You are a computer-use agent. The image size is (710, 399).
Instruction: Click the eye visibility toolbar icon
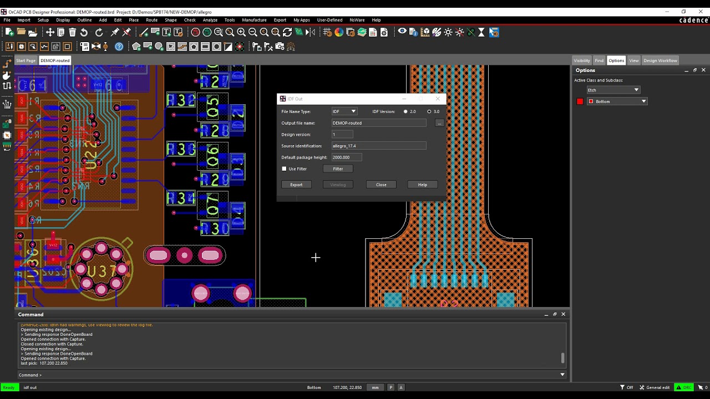(402, 32)
